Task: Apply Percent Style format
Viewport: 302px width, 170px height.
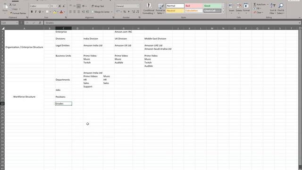Action: [125, 12]
